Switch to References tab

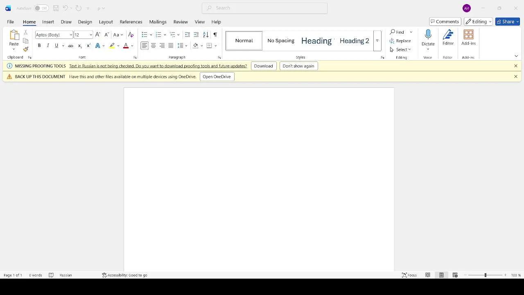pyautogui.click(x=131, y=22)
